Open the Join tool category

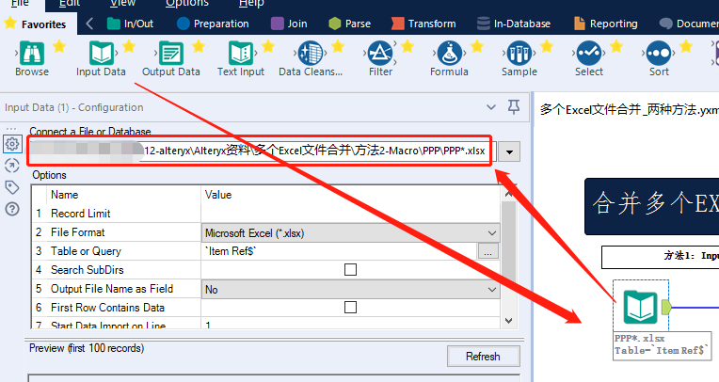click(x=289, y=24)
